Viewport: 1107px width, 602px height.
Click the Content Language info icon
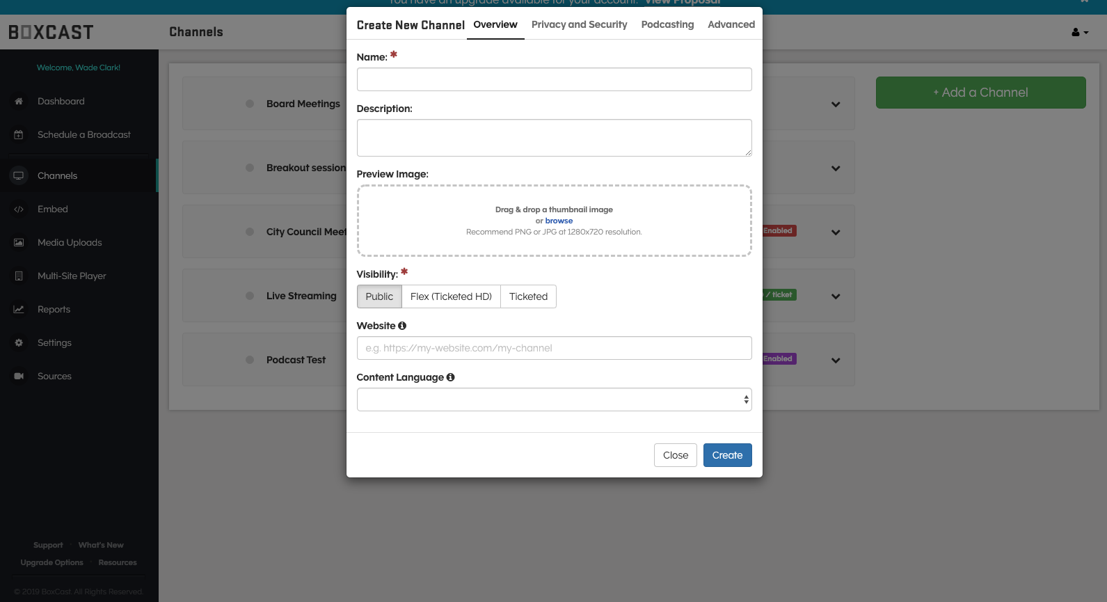450,377
